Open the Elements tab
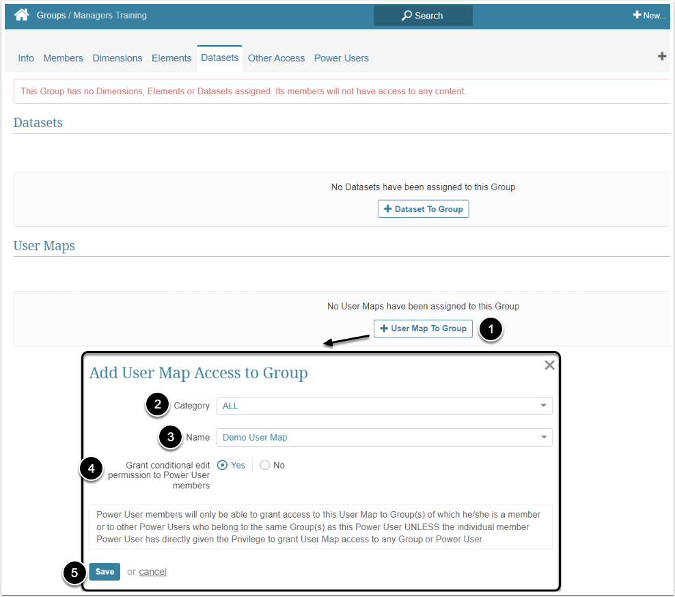 point(171,58)
